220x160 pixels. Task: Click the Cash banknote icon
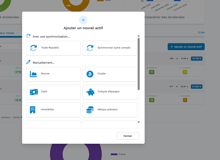pos(34,92)
